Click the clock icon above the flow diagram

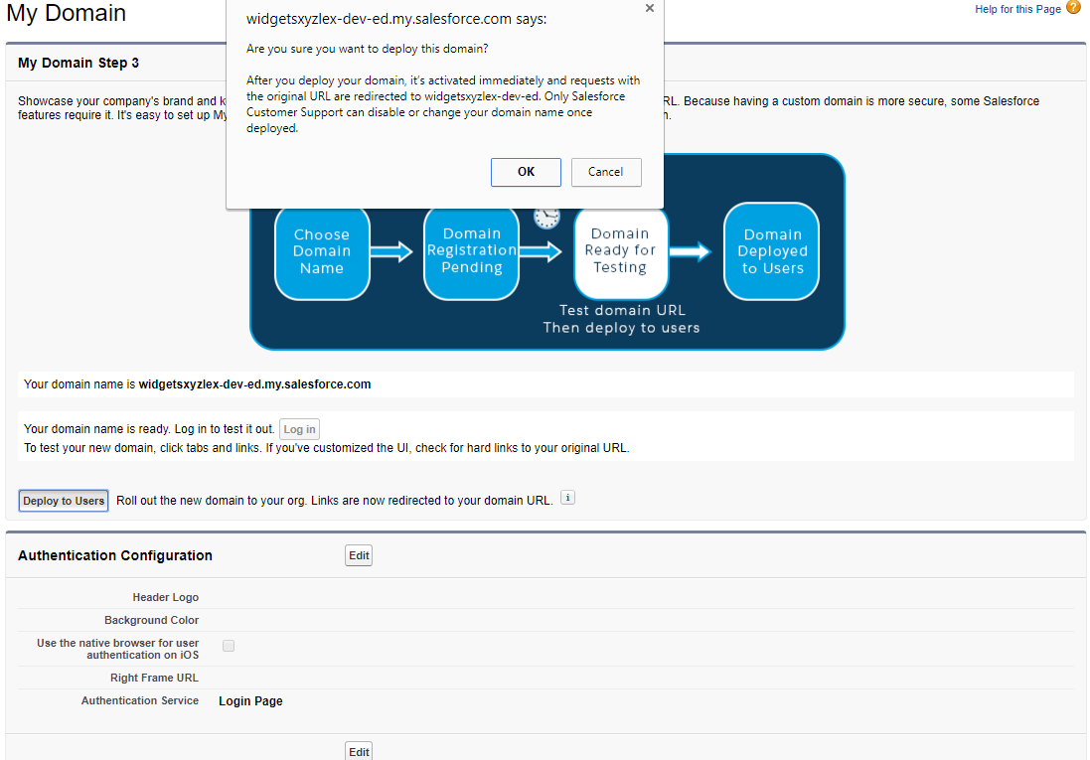pyautogui.click(x=547, y=218)
